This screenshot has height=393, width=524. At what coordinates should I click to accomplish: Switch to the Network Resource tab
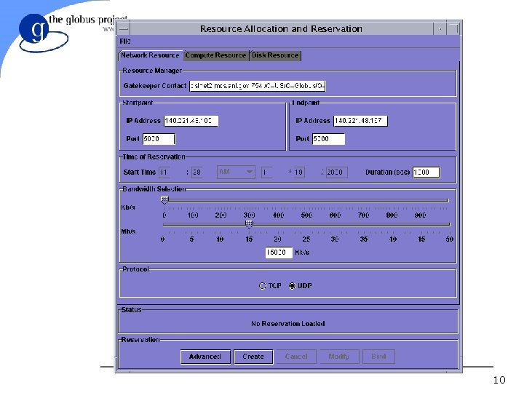[150, 55]
